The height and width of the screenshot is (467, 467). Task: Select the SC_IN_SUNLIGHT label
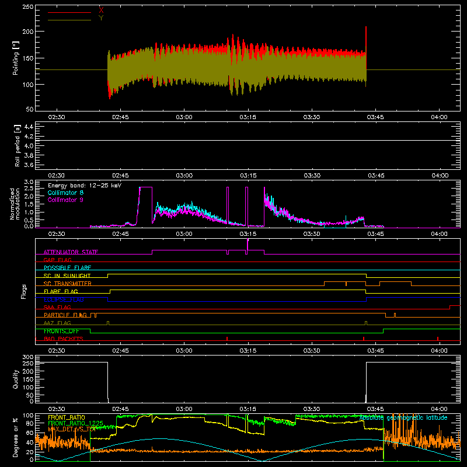[67, 276]
